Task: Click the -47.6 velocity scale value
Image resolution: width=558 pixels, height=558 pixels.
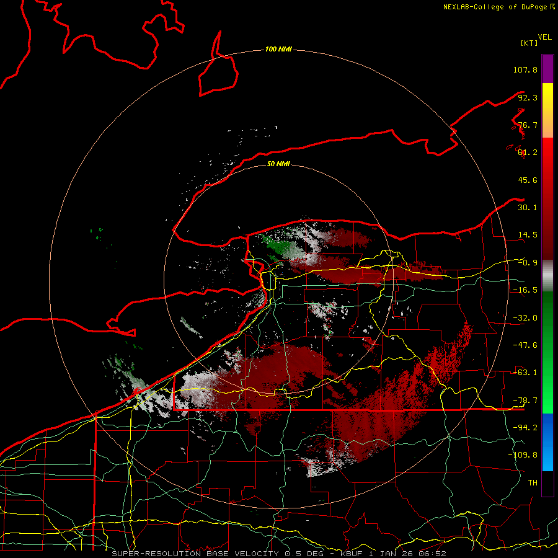Action: [x=525, y=345]
